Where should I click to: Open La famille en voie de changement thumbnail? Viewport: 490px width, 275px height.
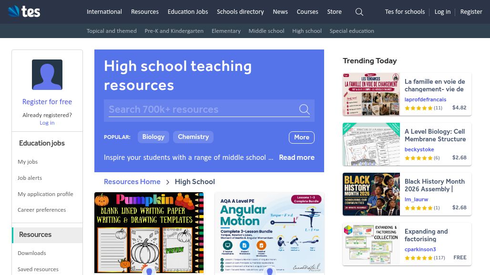coord(371,95)
